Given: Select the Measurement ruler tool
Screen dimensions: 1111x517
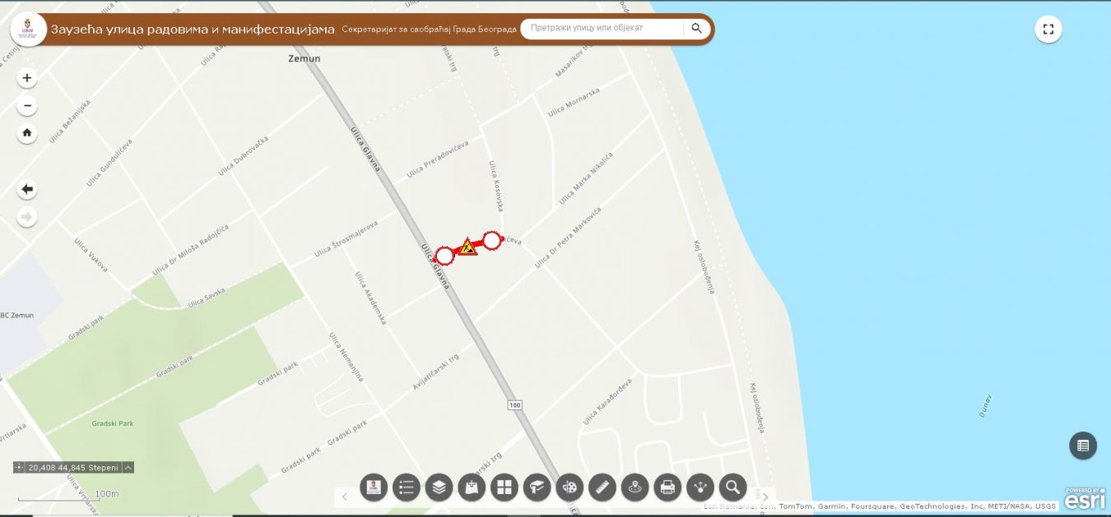Looking at the screenshot, I should click(x=602, y=487).
